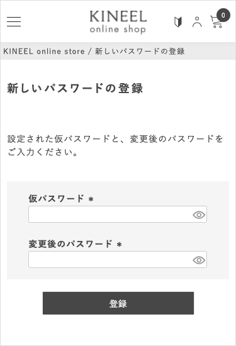The height and width of the screenshot is (346, 236).
Task: Open the shopping cart
Action: (x=216, y=22)
